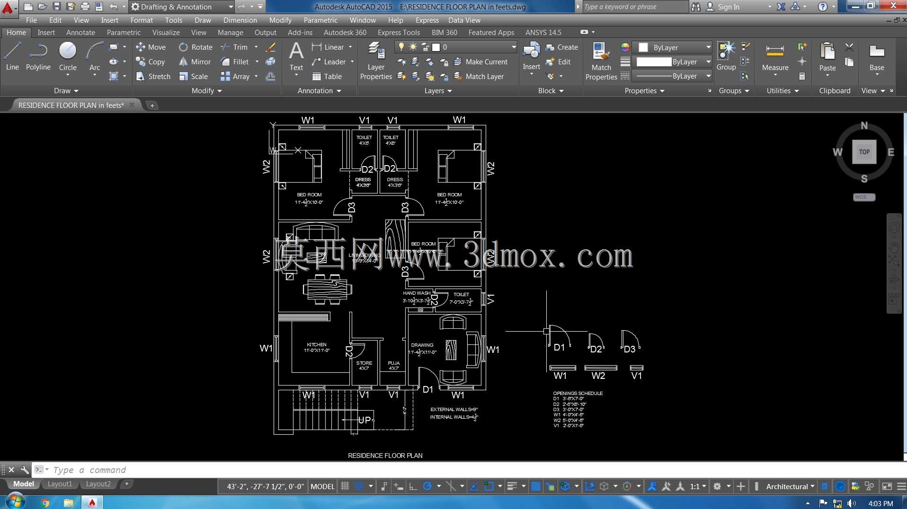This screenshot has width=907, height=509.
Task: Click Make Current layer button
Action: click(480, 62)
